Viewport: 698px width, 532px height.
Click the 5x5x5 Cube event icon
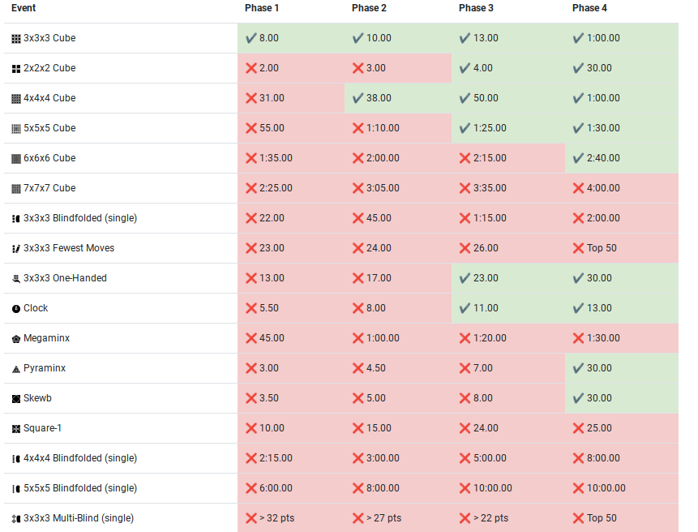[x=16, y=129]
